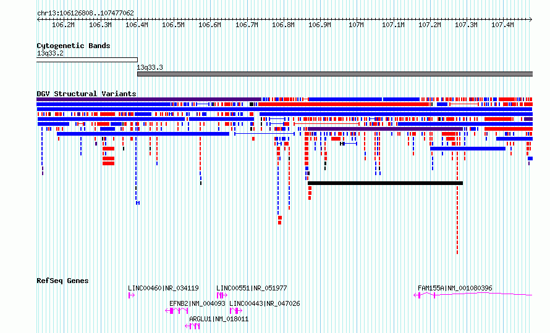Viewport: 550px width, 333px height.
Task: Click the LINC00443 gene glyph
Action: click(x=236, y=311)
